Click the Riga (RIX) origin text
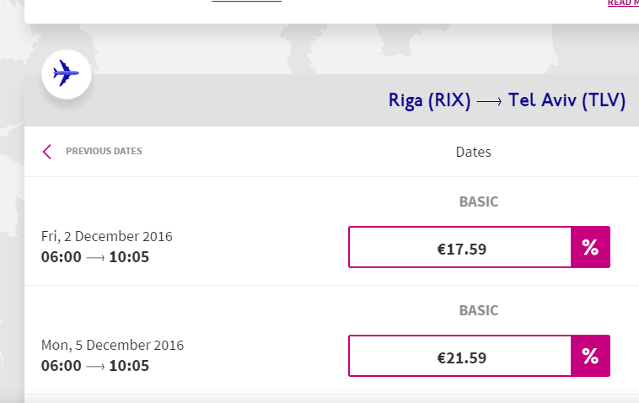Image resolution: width=639 pixels, height=403 pixels. 428,101
